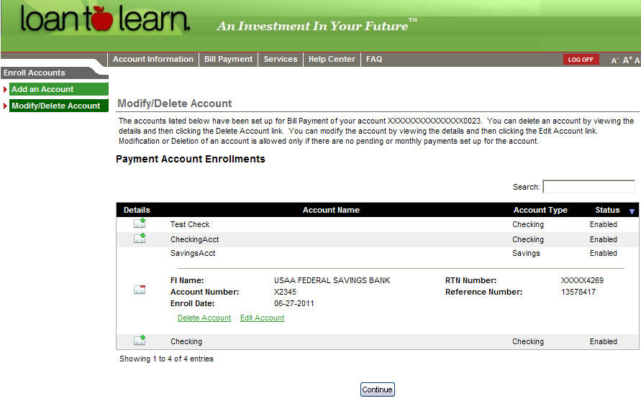Collapse SavingsAcct details icon
The height and width of the screenshot is (401, 641).
click(x=140, y=290)
